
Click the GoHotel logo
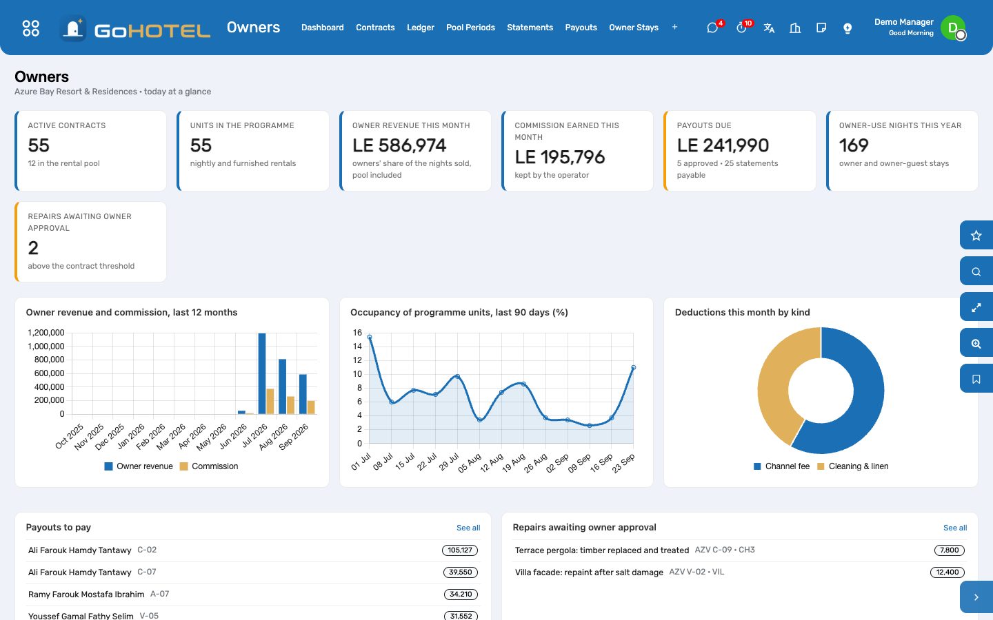coord(135,29)
